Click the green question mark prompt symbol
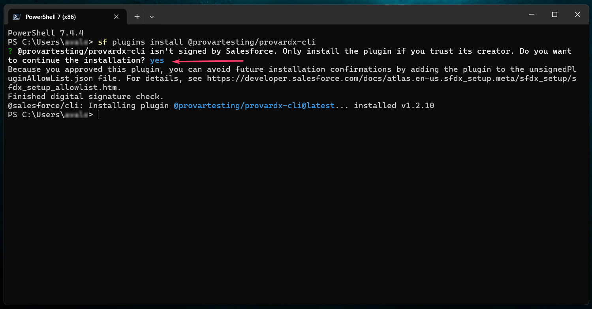This screenshot has width=592, height=309. (x=10, y=51)
